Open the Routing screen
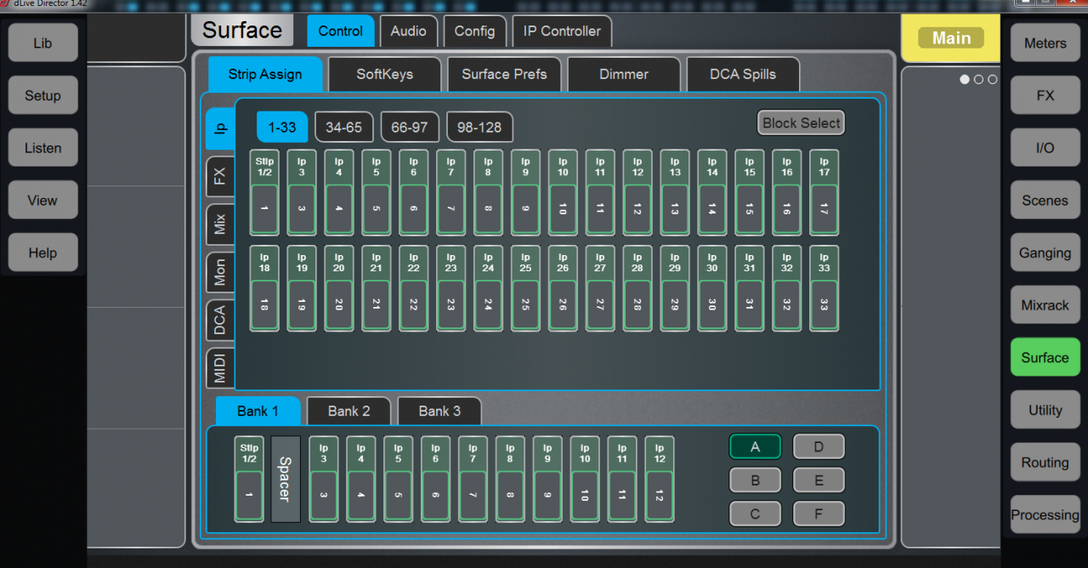Viewport: 1088px width, 568px height. [x=1045, y=463]
